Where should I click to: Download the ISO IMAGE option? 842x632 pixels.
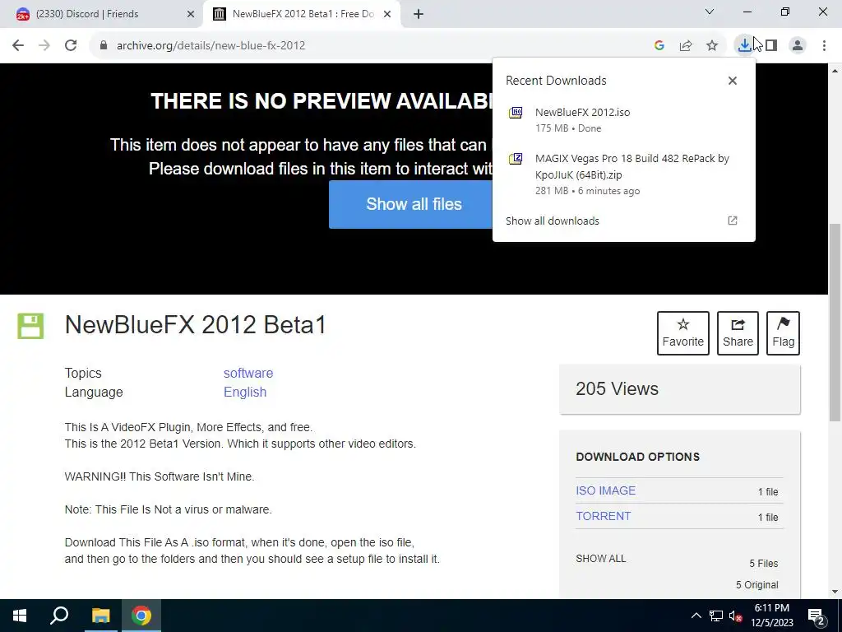pos(606,490)
